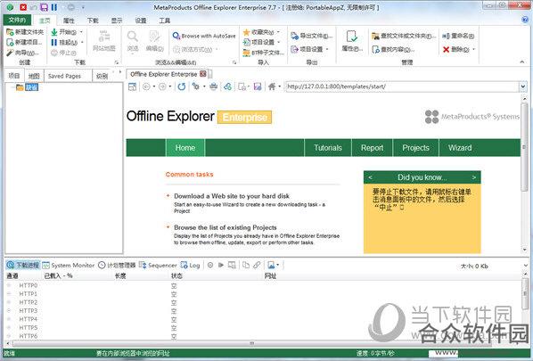The image size is (533, 361).
Task: Click the browser forward arrow icon
Action: (162, 86)
